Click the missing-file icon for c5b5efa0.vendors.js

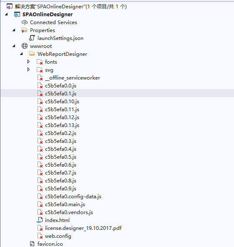click(x=40, y=212)
